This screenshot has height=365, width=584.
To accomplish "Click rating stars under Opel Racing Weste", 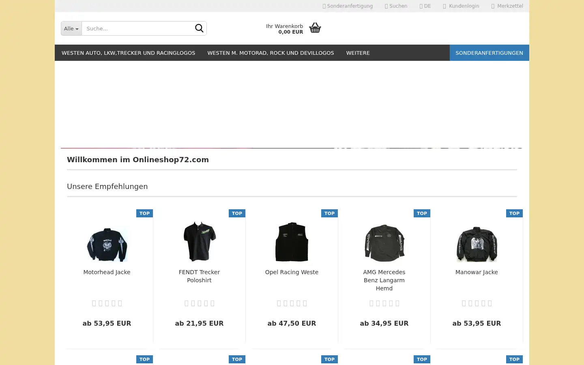I will click(x=292, y=303).
